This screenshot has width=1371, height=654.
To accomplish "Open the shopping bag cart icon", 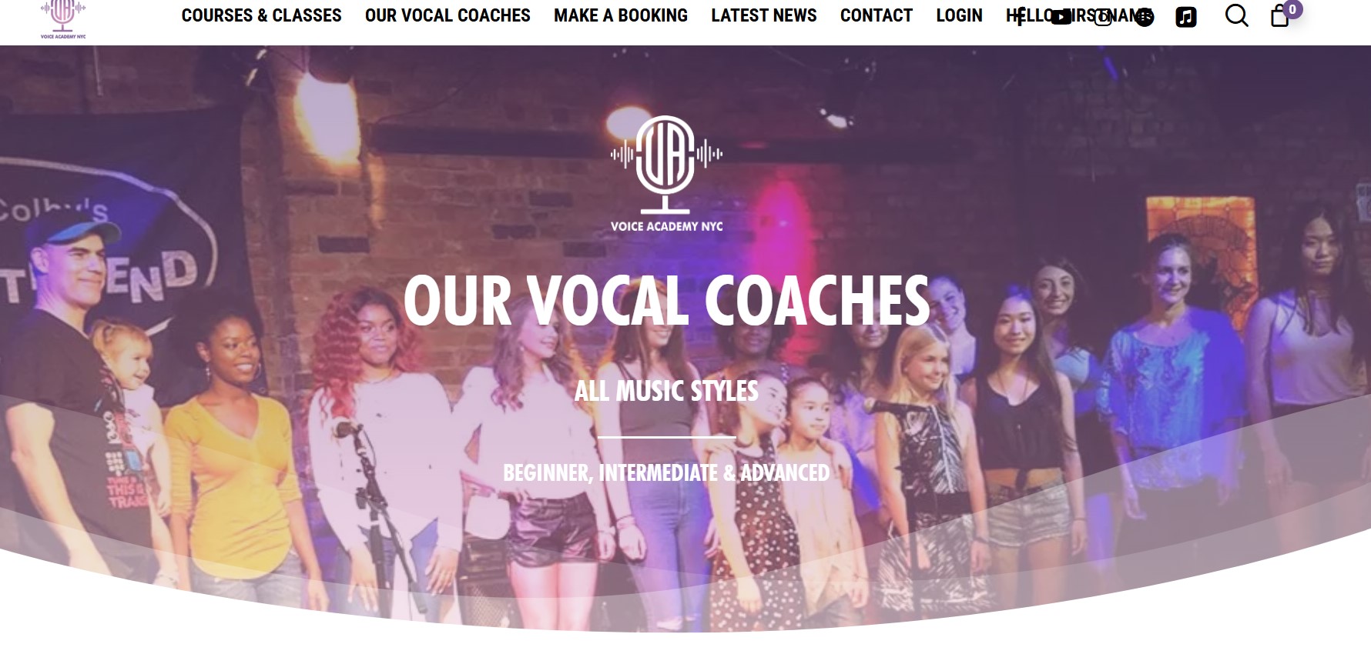I will (x=1279, y=16).
